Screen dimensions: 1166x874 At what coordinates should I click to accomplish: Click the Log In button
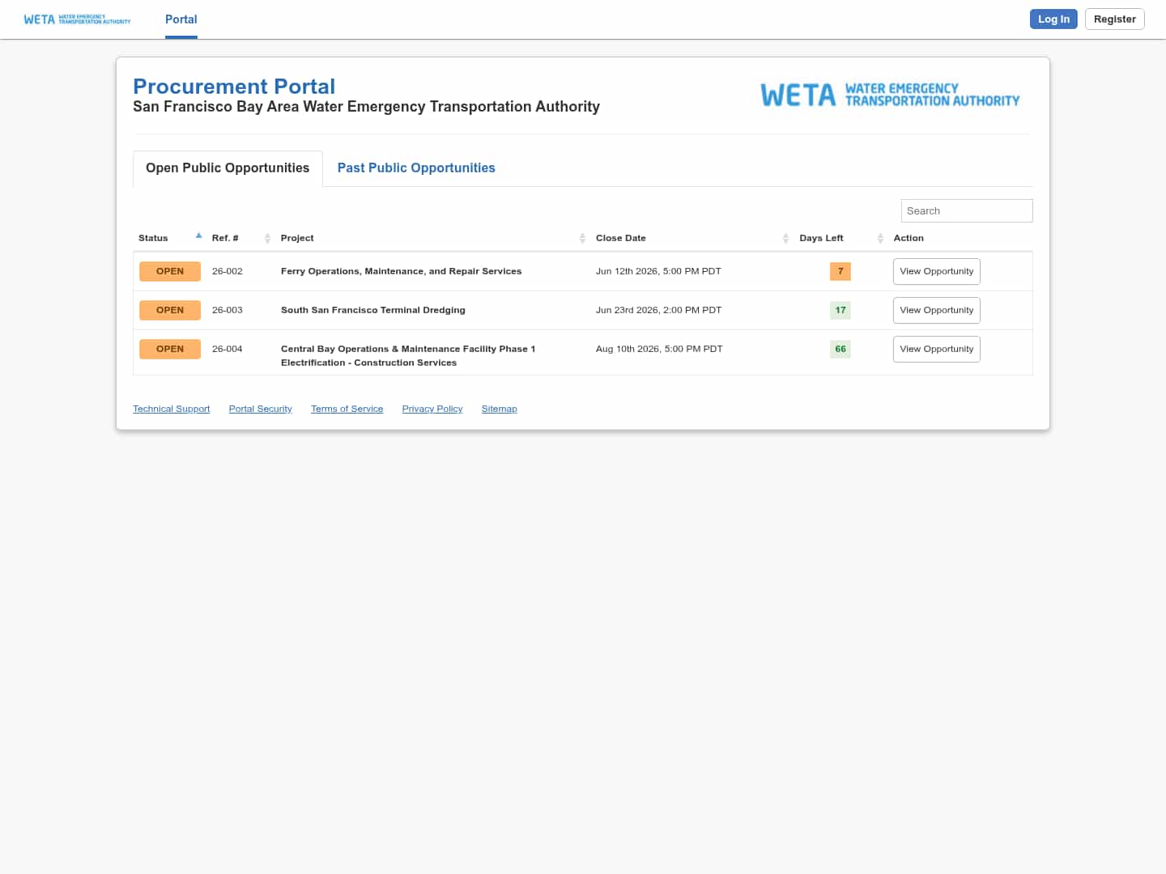pos(1053,19)
